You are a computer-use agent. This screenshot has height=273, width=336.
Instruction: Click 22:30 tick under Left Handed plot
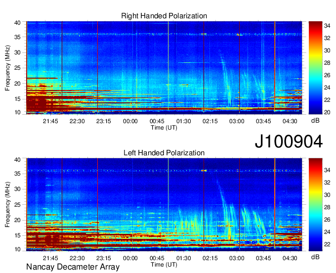pyautogui.click(x=77, y=258)
